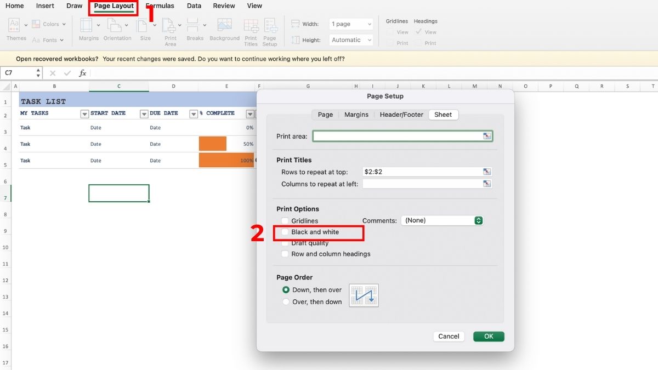
Task: Click the Orientation icon
Action: coord(115,26)
